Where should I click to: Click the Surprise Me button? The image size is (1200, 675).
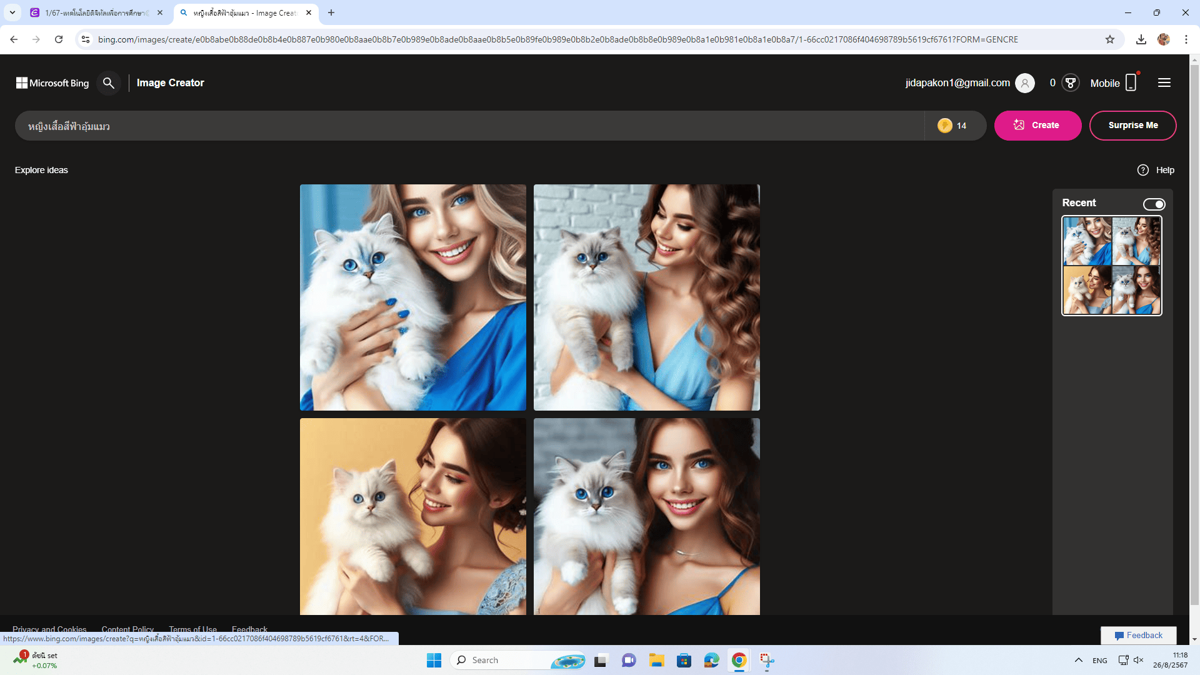tap(1132, 126)
